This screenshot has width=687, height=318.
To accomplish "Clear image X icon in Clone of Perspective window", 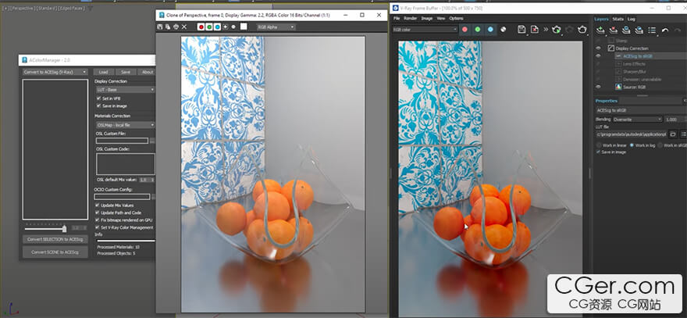I will coord(184,27).
